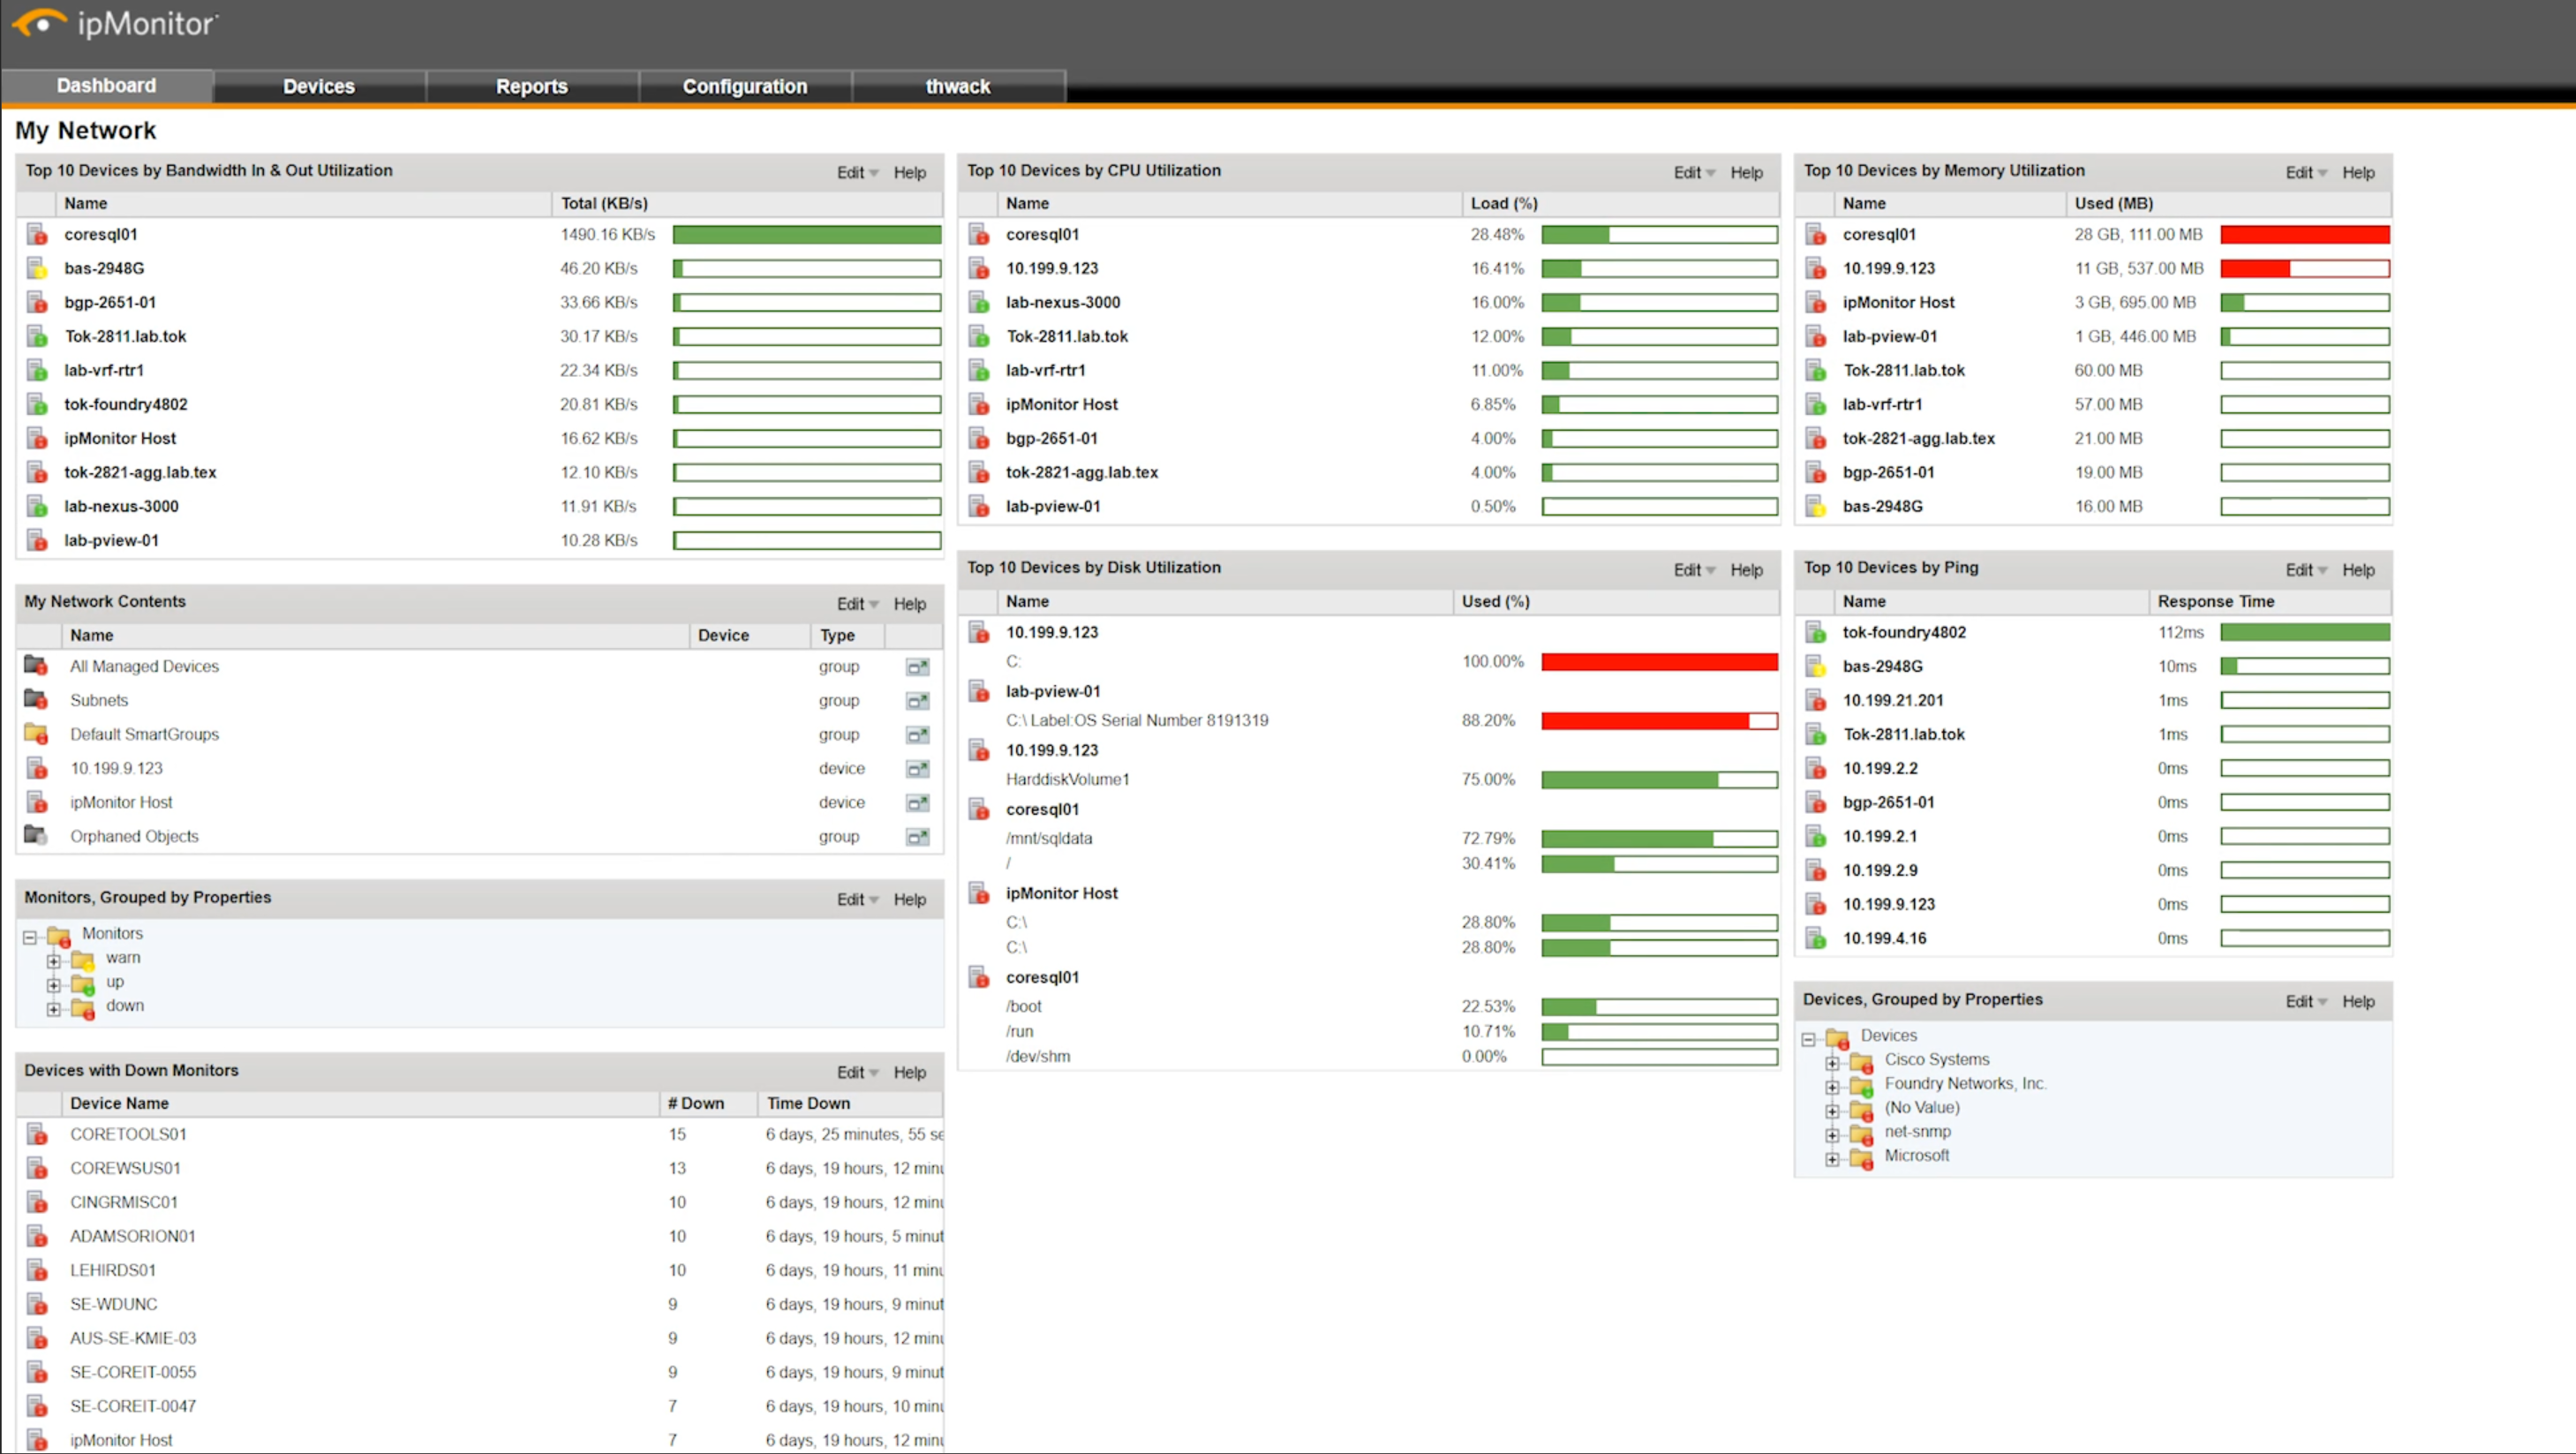The width and height of the screenshot is (2576, 1454).
Task: Click the Default SmartGroups folder icon
Action: click(x=36, y=734)
